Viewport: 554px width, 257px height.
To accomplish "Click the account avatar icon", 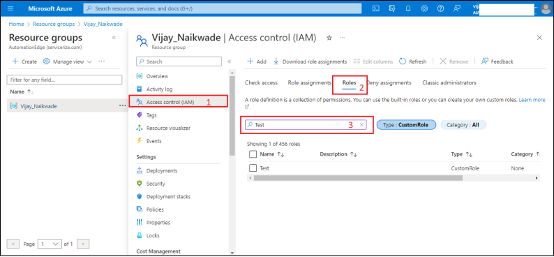I will tap(546, 8).
